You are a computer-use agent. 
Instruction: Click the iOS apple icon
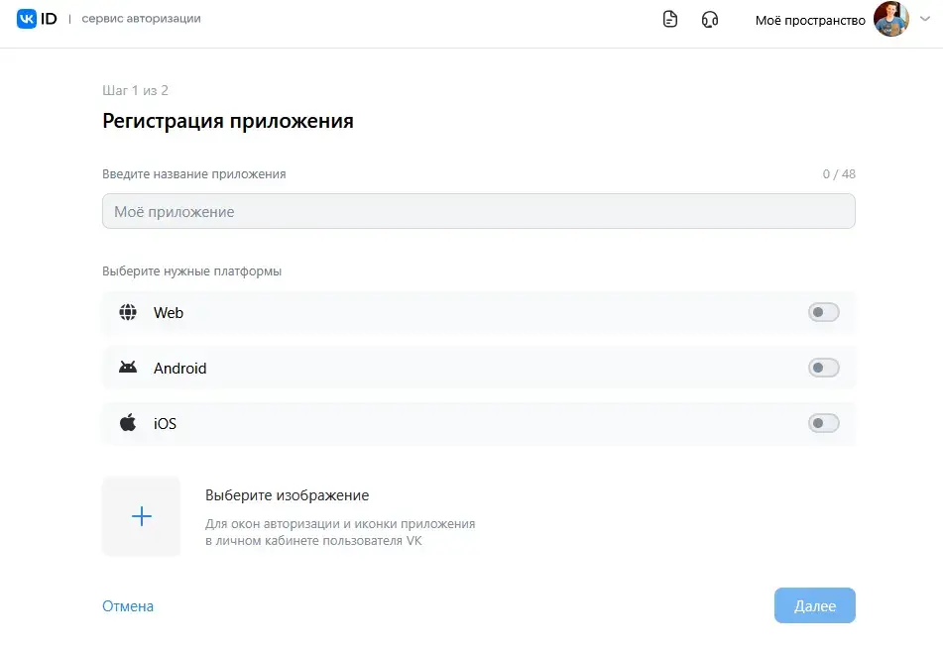click(x=128, y=422)
